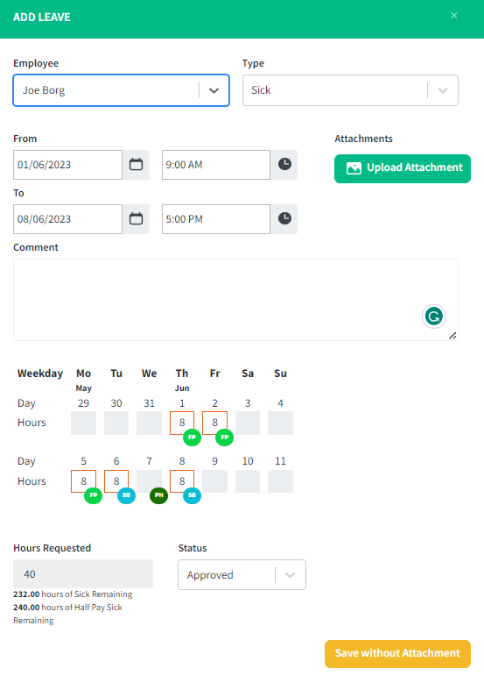Click the SB badge under day 6
The image size is (484, 683).
point(126,495)
